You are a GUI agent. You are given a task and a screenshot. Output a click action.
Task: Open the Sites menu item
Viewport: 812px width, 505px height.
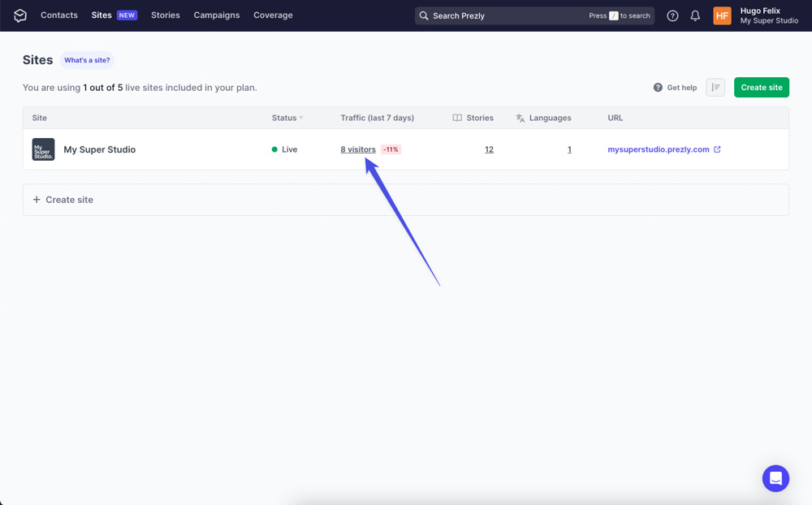(101, 15)
